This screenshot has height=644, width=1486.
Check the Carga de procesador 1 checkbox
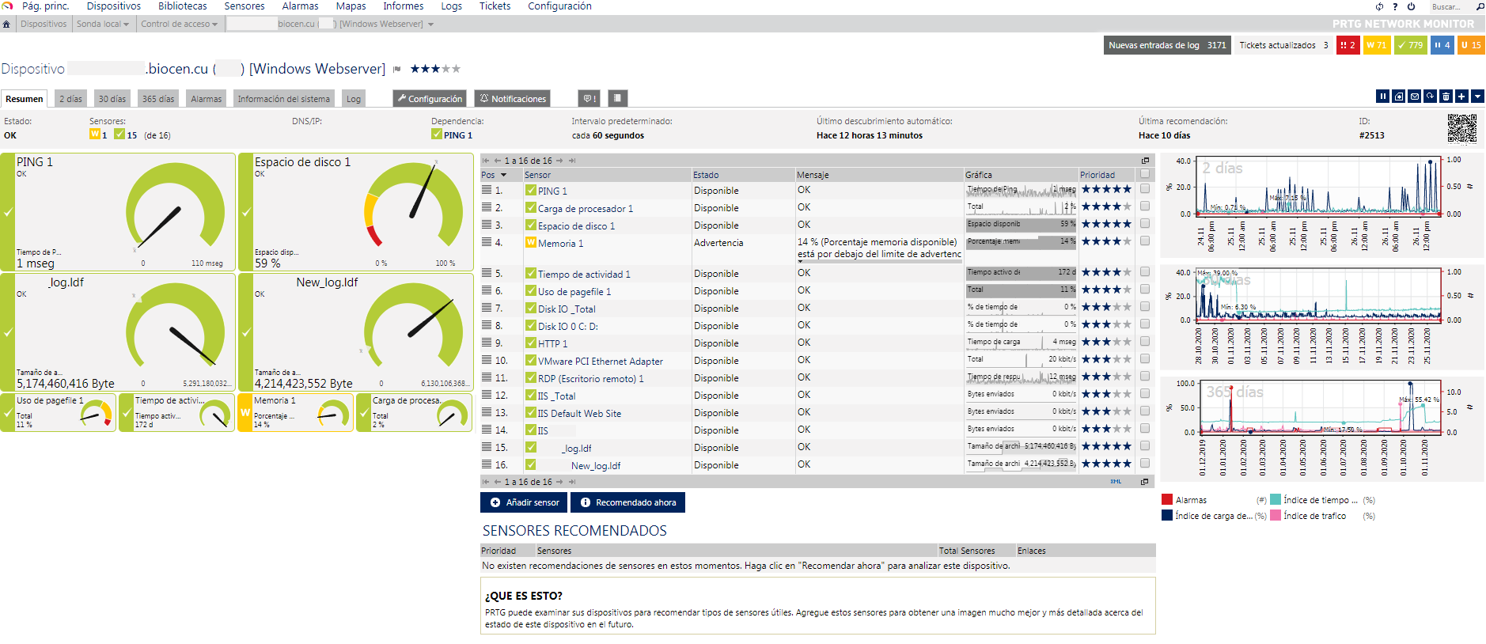click(x=1145, y=206)
